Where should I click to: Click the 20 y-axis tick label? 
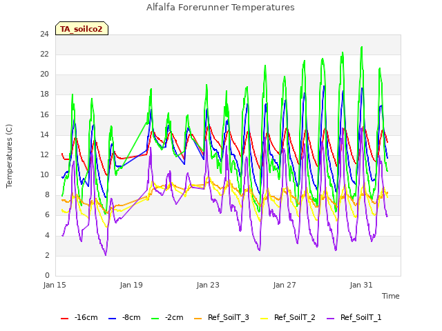[44, 74]
